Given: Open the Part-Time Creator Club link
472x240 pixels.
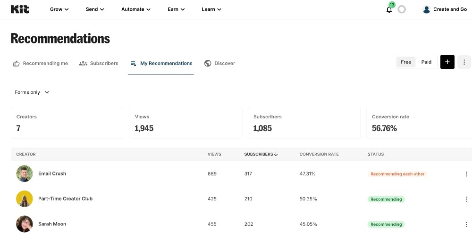Looking at the screenshot, I should pos(65,199).
